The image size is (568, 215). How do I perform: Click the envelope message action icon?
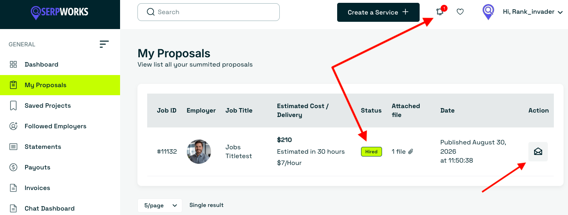point(538,152)
